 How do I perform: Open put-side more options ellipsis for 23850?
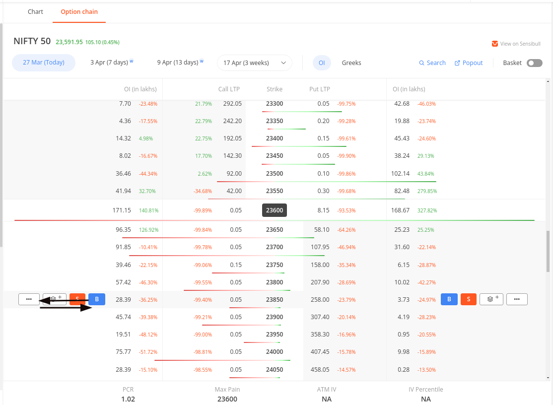(517, 299)
